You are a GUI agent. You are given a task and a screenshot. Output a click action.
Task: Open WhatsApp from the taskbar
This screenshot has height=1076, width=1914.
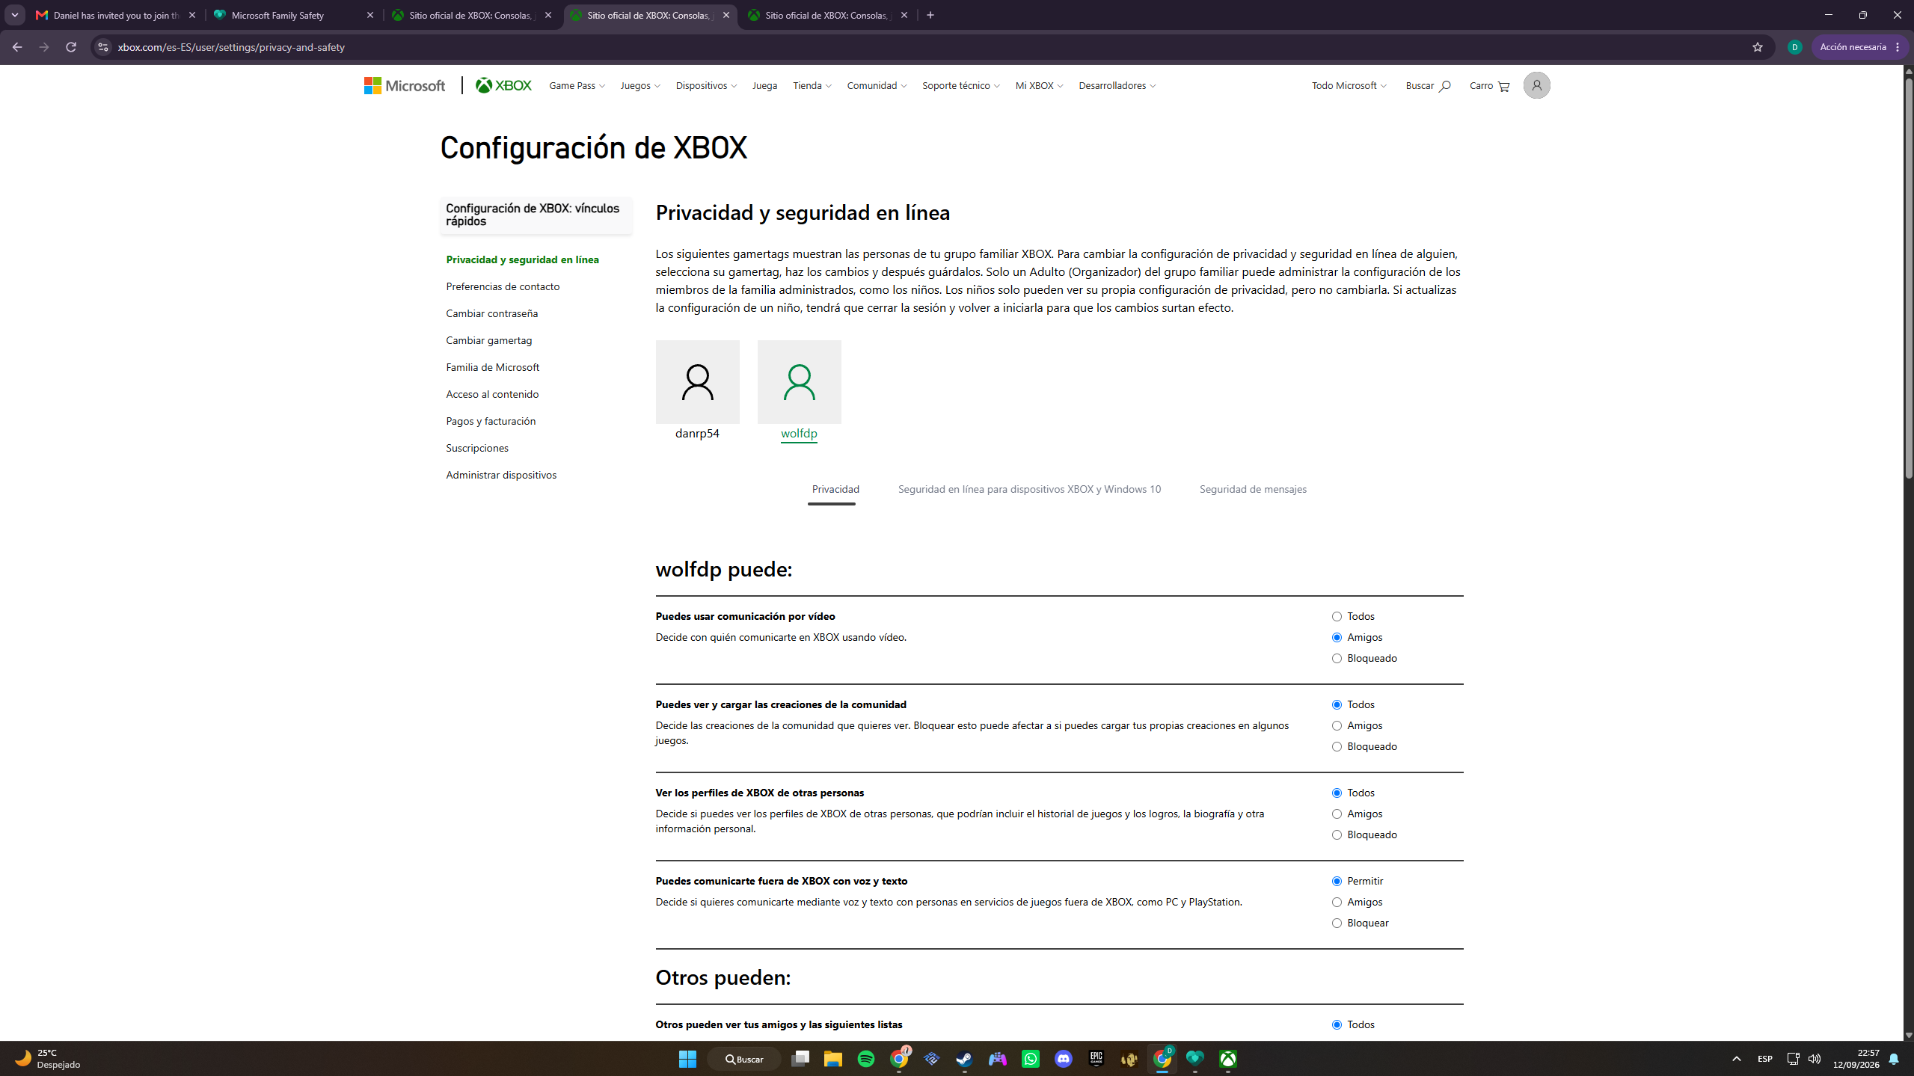tap(1030, 1059)
